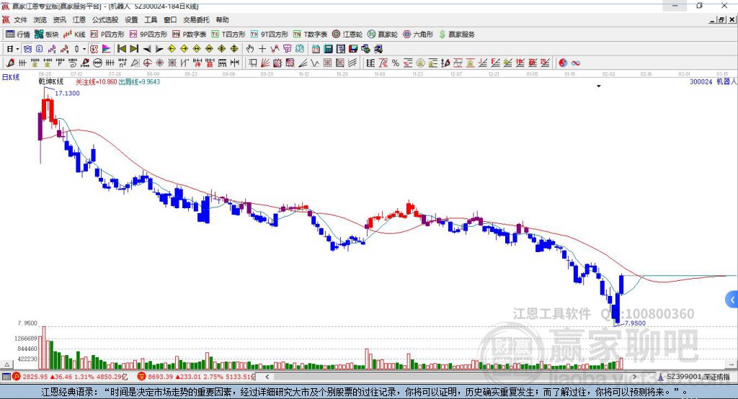Toggle the highlighted blue knot icon
Viewport: 738px width, 399px height.
28,49
